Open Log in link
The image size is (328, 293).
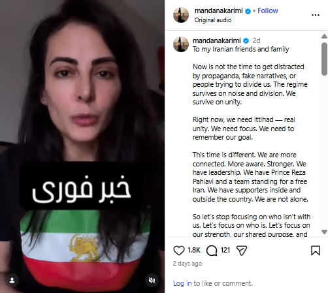(182, 283)
